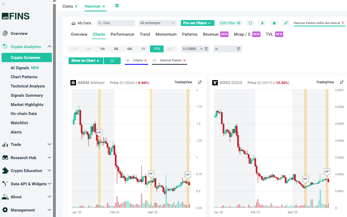Select the 1Y time range
The height and width of the screenshot is (217, 347).
143,49
